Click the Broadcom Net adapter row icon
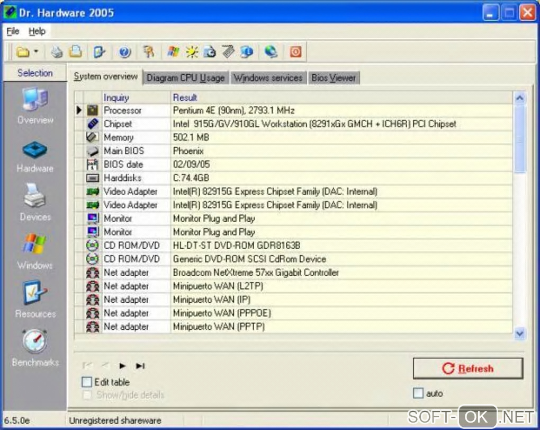This screenshot has width=540, height=430. pos(92,273)
